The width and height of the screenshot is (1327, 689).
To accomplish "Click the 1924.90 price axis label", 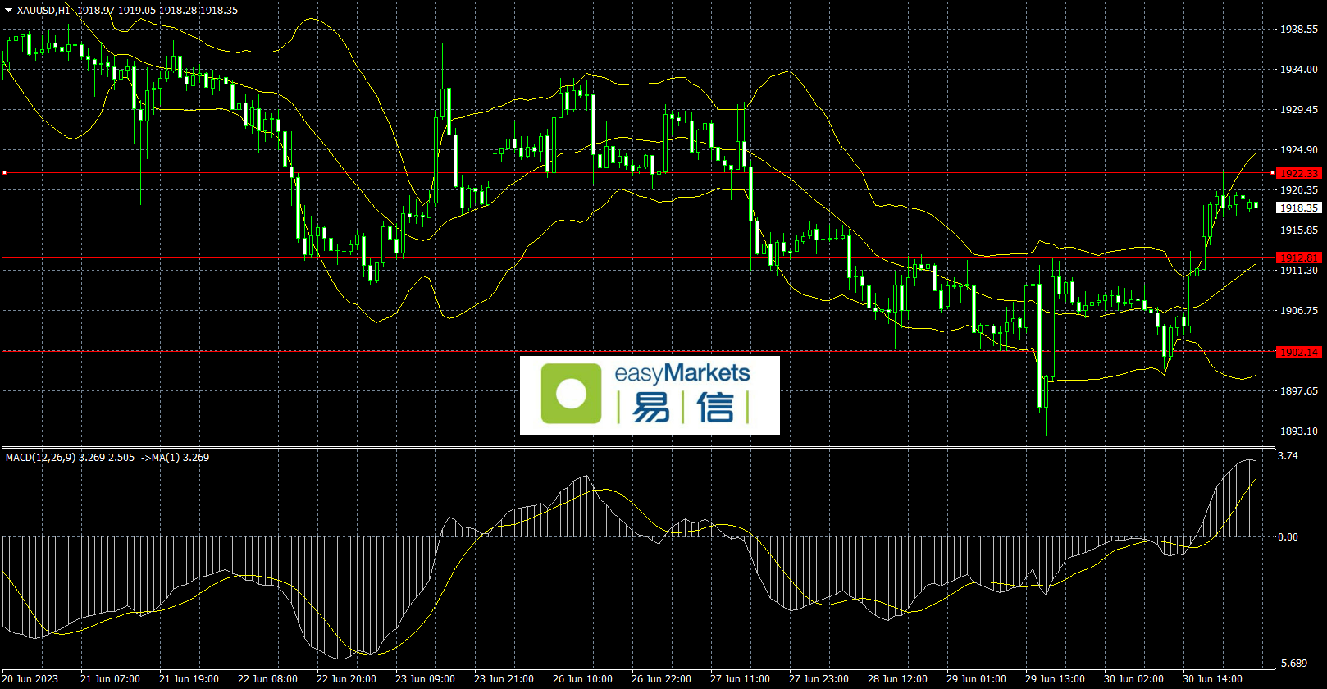I will click(x=1299, y=150).
